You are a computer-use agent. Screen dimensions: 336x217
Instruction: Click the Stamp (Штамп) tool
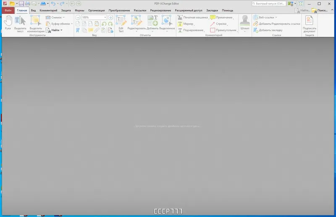click(245, 23)
